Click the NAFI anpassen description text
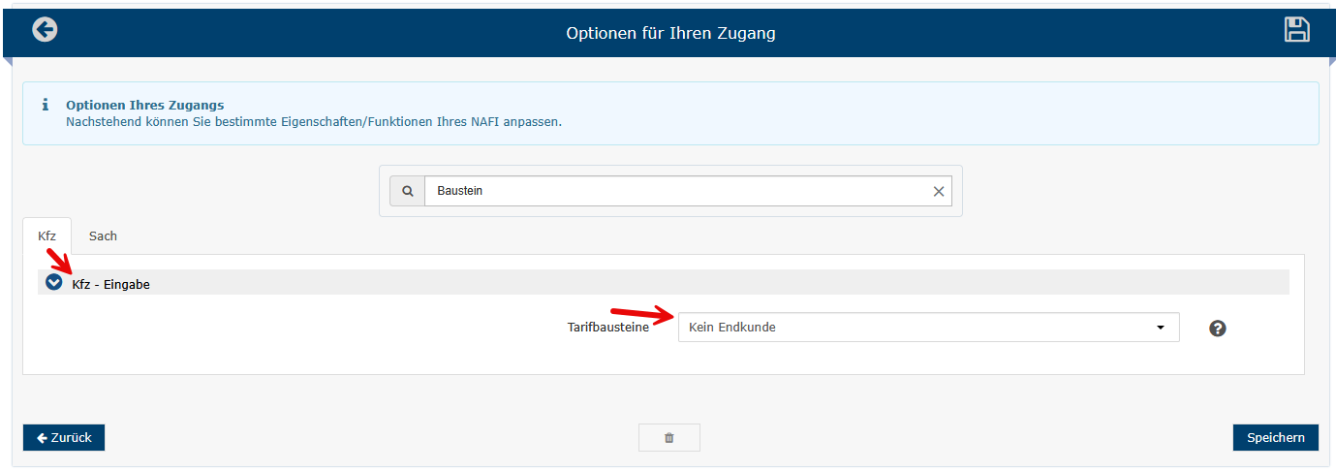1336x471 pixels. 314,122
